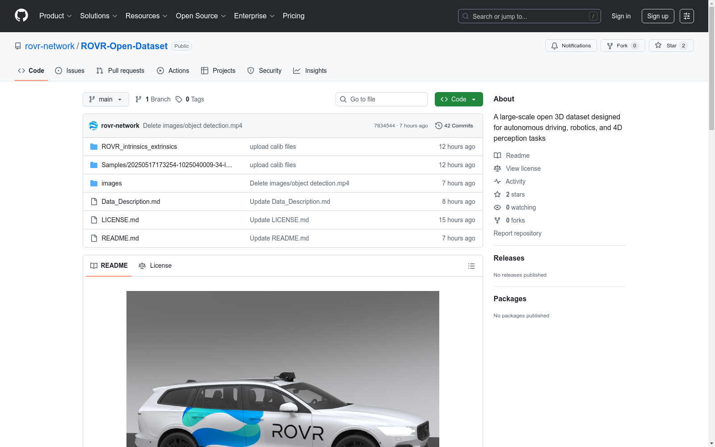Open commit message Update LICENSE.md
Viewport: 715px width, 447px height.
coord(279,220)
